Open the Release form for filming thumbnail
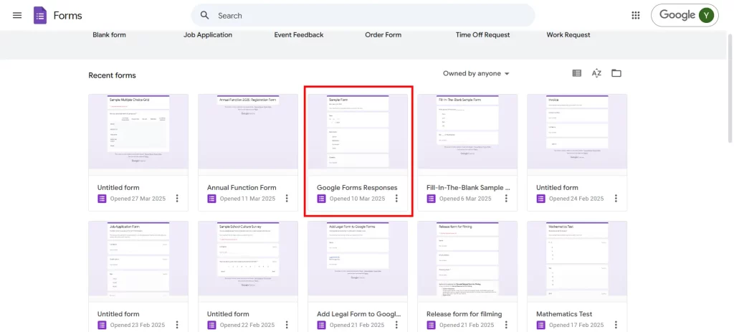Image resolution: width=734 pixels, height=332 pixels. [467, 258]
